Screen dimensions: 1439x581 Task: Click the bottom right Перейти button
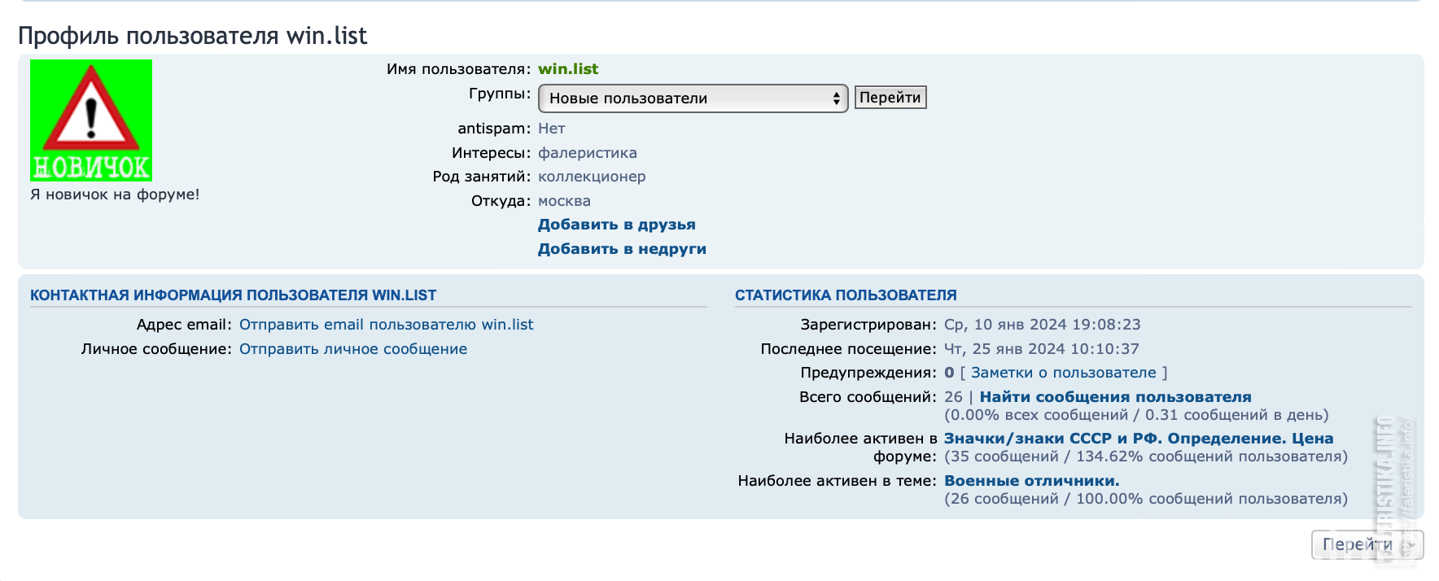1367,544
